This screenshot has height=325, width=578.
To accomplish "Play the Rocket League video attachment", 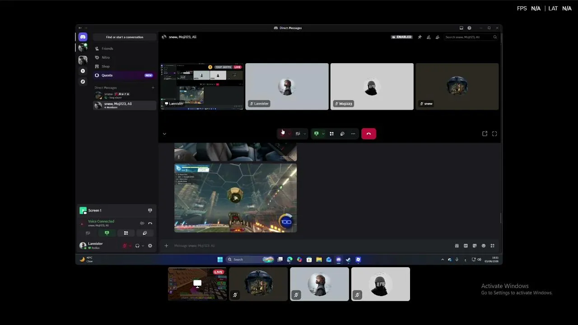I will [235, 198].
